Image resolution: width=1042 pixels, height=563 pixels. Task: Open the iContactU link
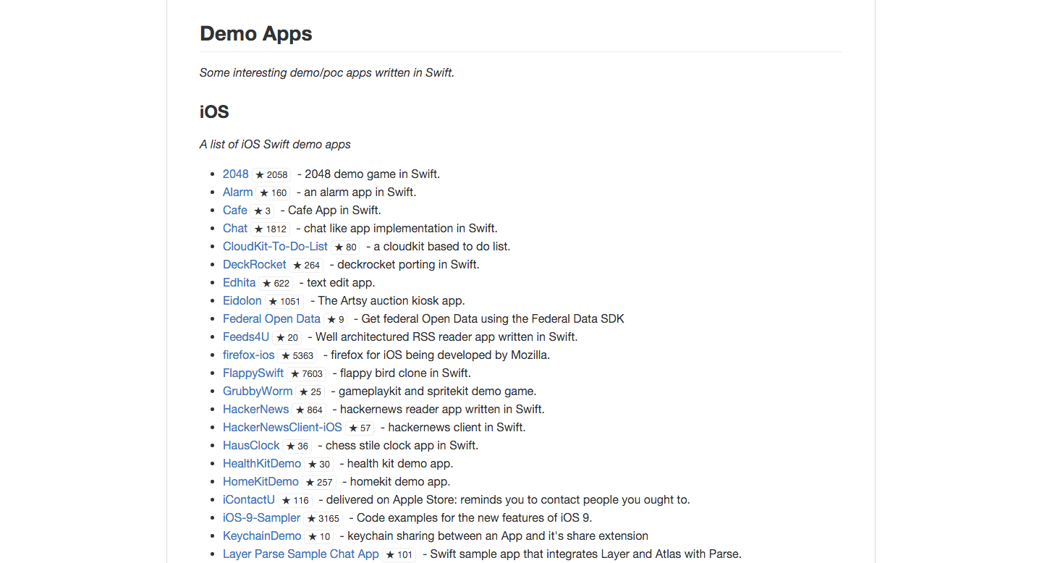click(249, 499)
